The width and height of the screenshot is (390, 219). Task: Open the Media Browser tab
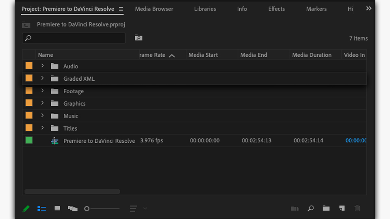[154, 9]
